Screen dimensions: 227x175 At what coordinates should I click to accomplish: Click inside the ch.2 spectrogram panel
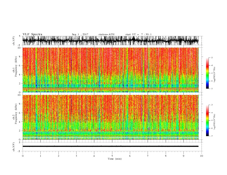point(110,117)
